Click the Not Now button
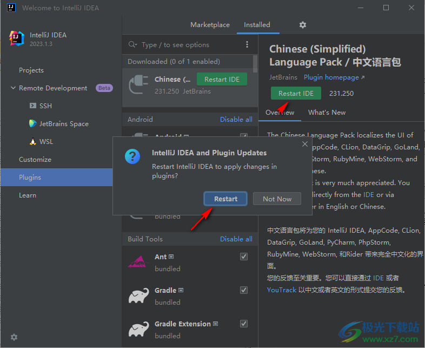The image size is (425, 348). click(277, 199)
